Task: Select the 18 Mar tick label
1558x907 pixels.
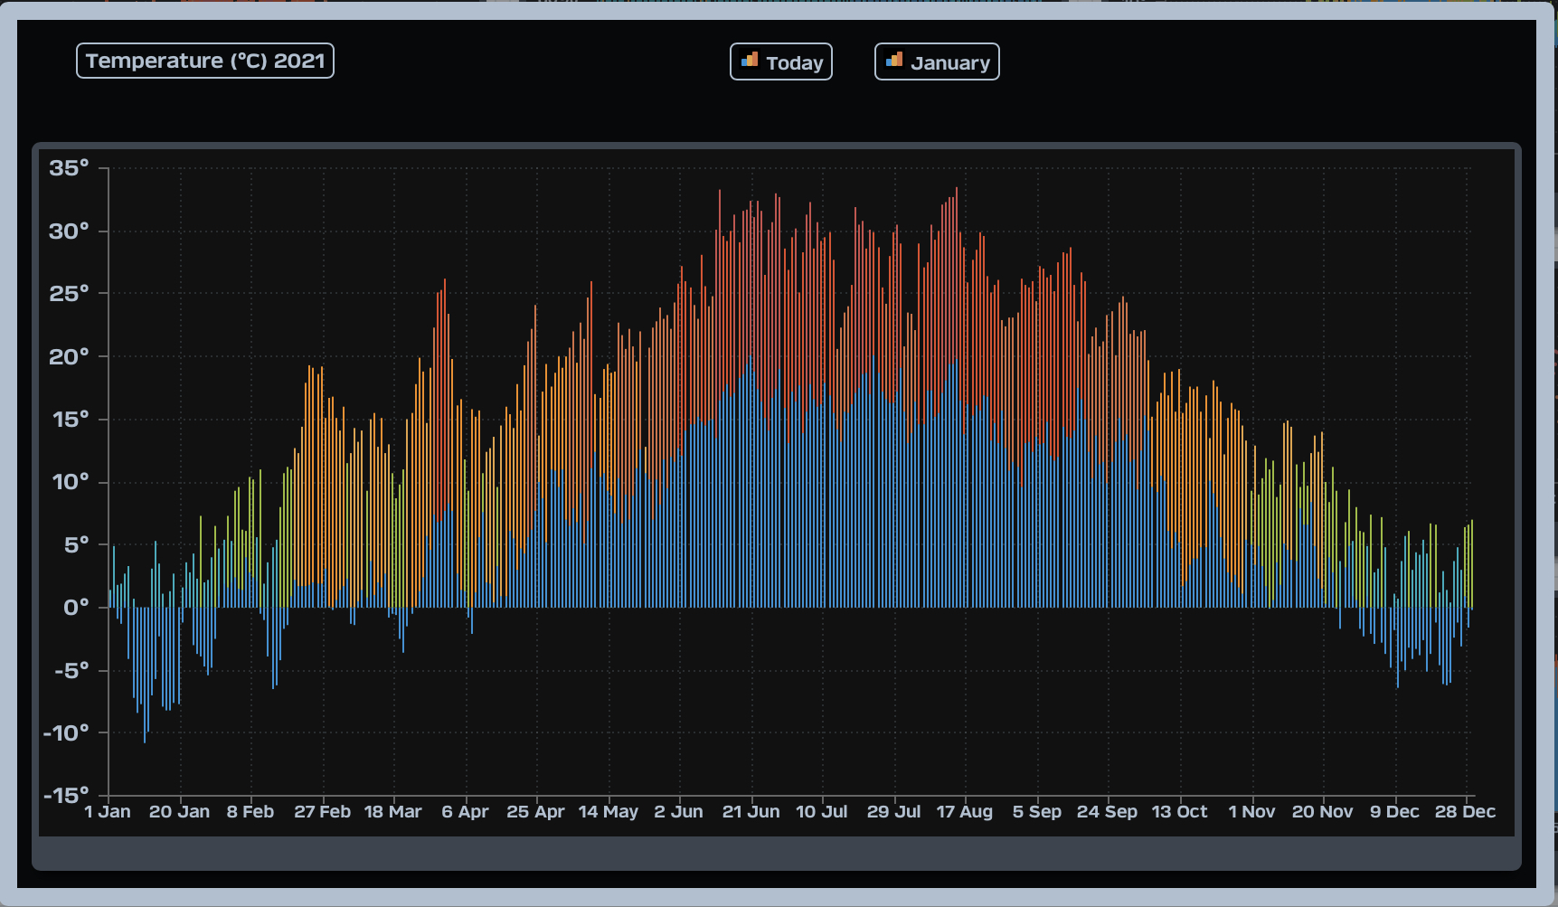Action: [393, 811]
